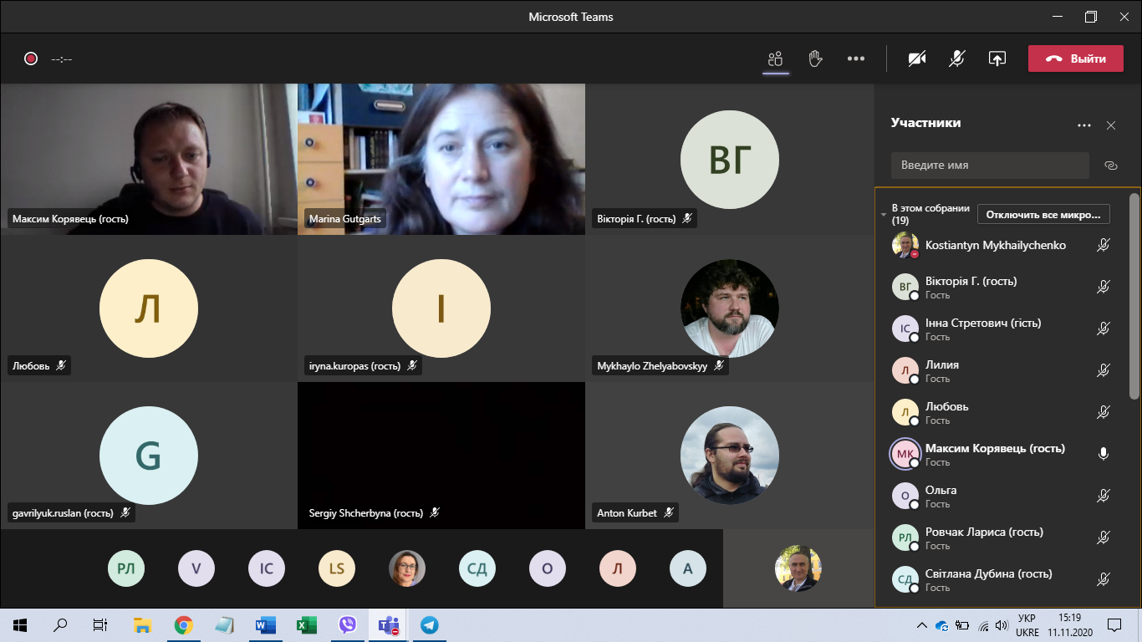Screen dimensions: 1142x642
Task: Click mic icon beside Любовь in list
Action: 1104,412
